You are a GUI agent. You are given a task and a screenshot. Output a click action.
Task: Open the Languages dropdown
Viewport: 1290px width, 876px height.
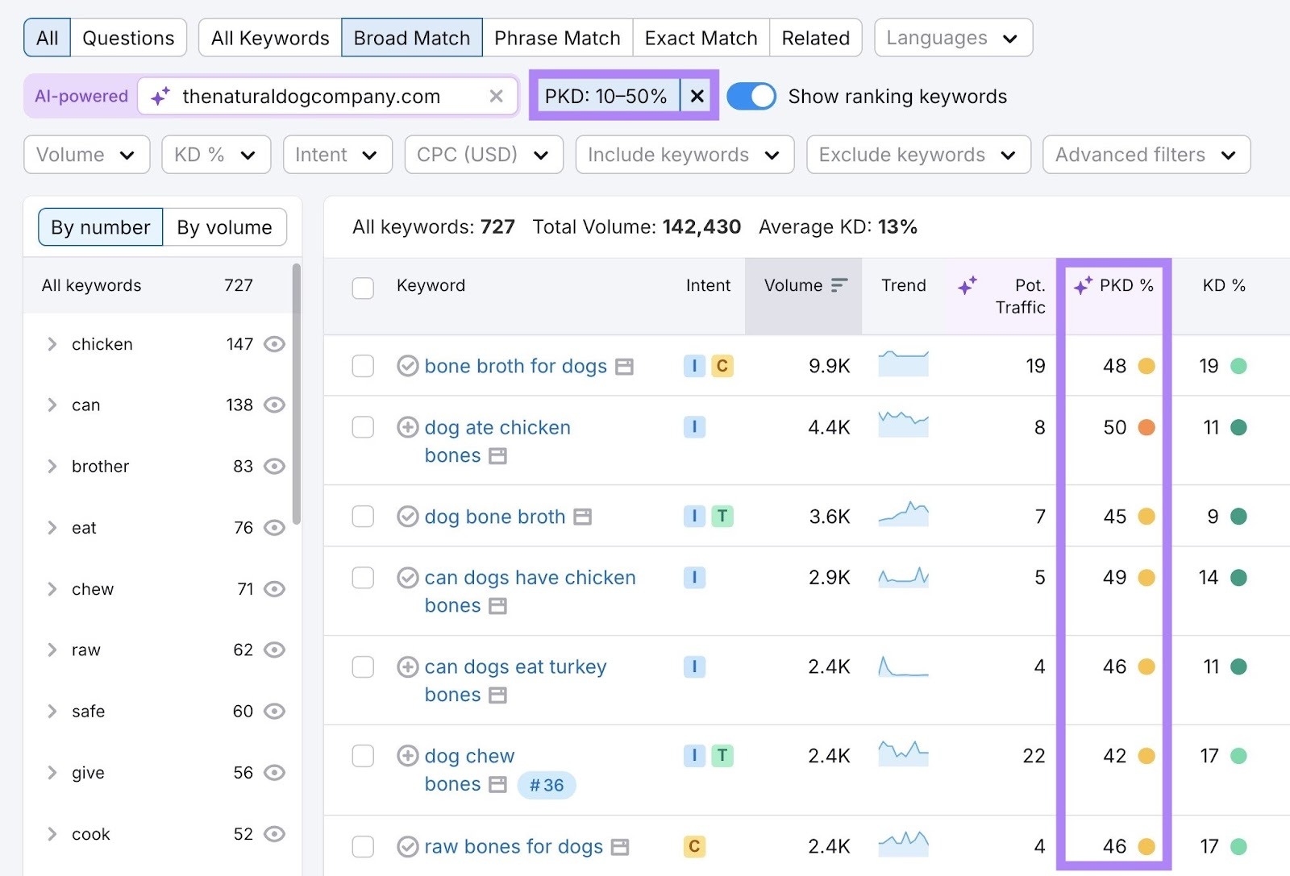952,37
